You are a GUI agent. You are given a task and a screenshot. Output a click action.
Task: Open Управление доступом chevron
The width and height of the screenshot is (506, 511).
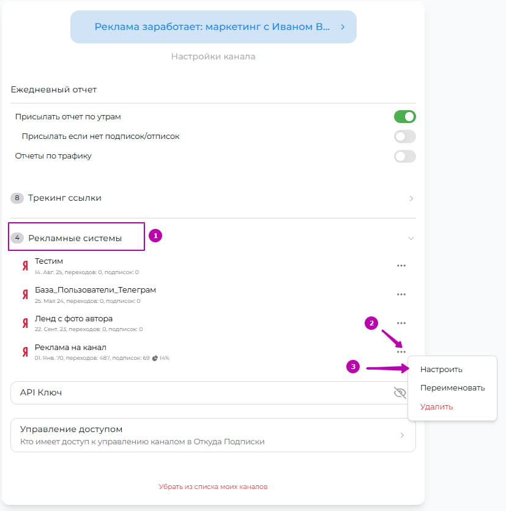(402, 435)
